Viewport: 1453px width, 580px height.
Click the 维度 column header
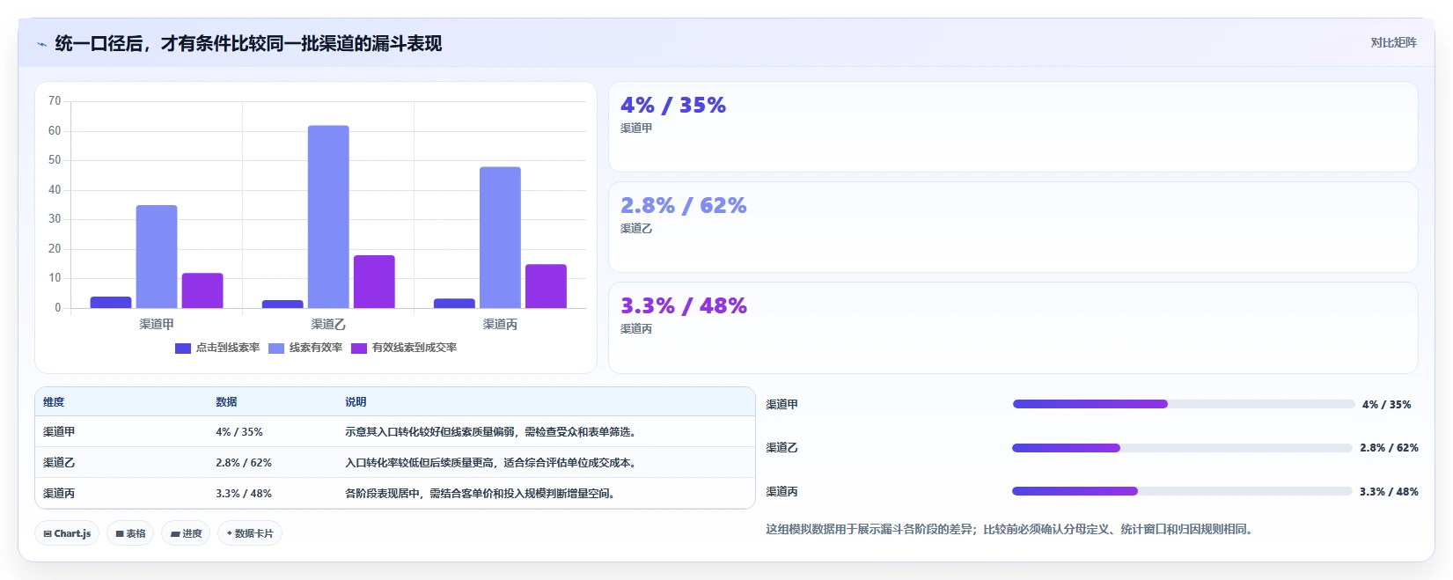point(54,402)
